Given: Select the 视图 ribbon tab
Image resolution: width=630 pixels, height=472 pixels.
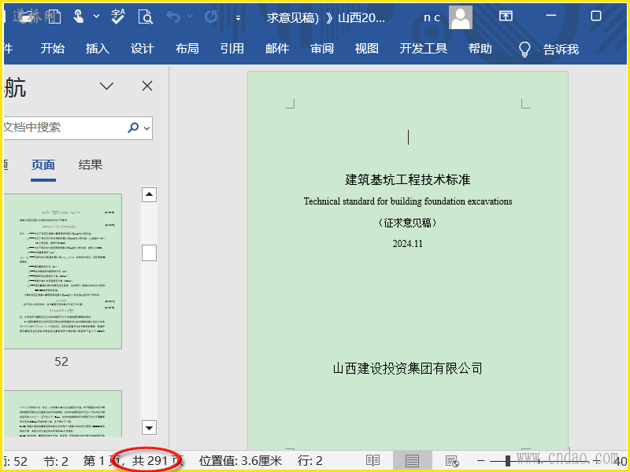Looking at the screenshot, I should click(x=366, y=49).
